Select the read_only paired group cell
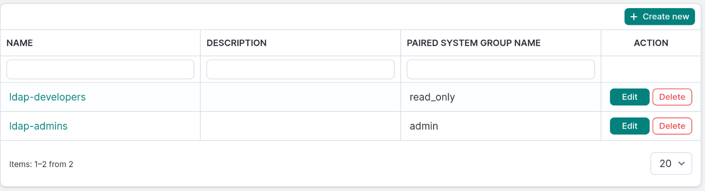The height and width of the screenshot is (191, 705). pyautogui.click(x=432, y=97)
